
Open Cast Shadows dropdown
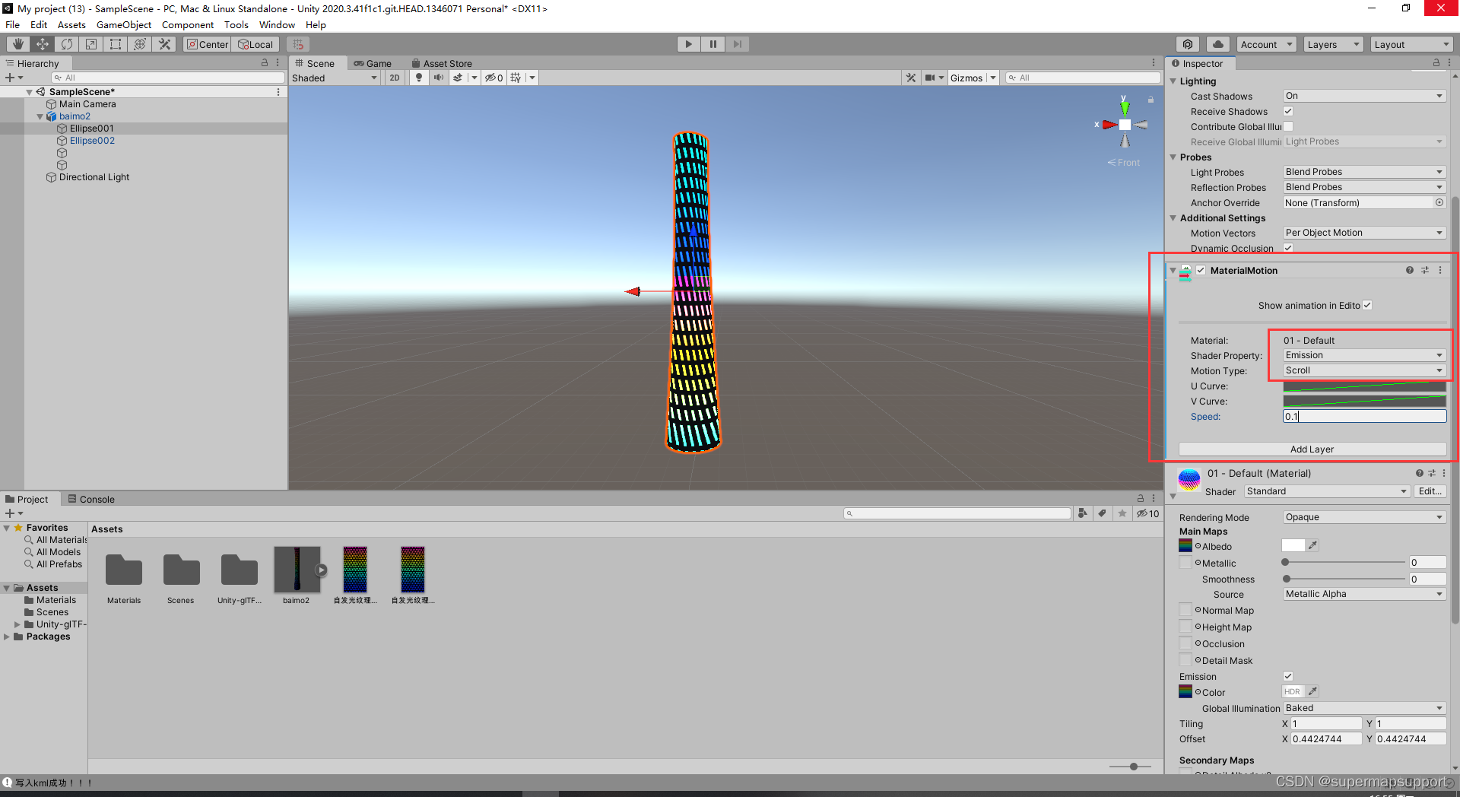pyautogui.click(x=1364, y=96)
